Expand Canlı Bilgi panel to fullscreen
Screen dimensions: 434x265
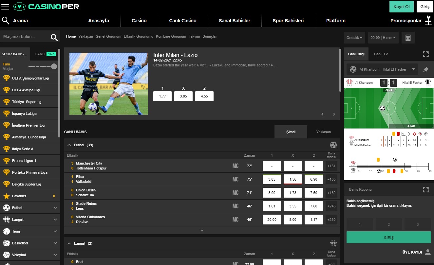coord(425,54)
